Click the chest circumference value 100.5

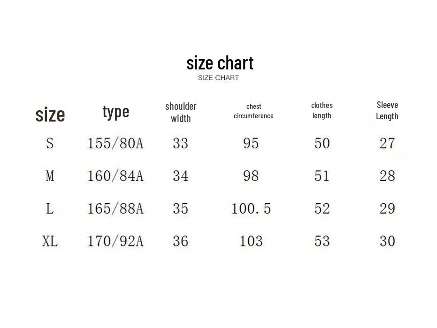pyautogui.click(x=251, y=208)
